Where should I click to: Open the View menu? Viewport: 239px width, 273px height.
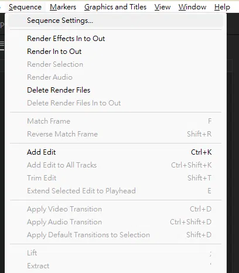click(x=162, y=7)
